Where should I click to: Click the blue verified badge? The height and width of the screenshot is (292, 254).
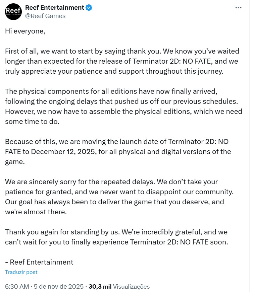[89, 7]
